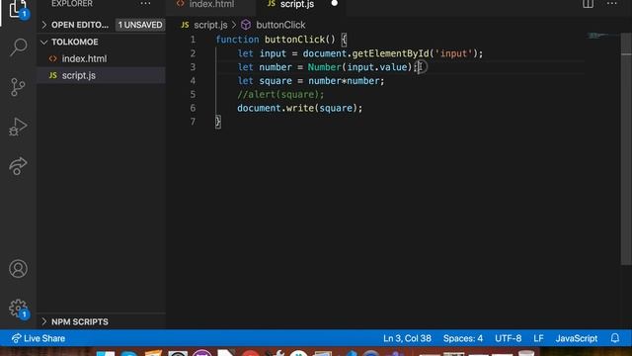The width and height of the screenshot is (632, 356).
Task: Change encoding via UTF-8 status entry
Action: pyautogui.click(x=508, y=338)
